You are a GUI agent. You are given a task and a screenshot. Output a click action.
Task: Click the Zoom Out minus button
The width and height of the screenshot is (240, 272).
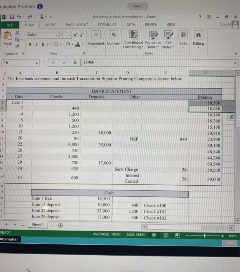point(187,235)
